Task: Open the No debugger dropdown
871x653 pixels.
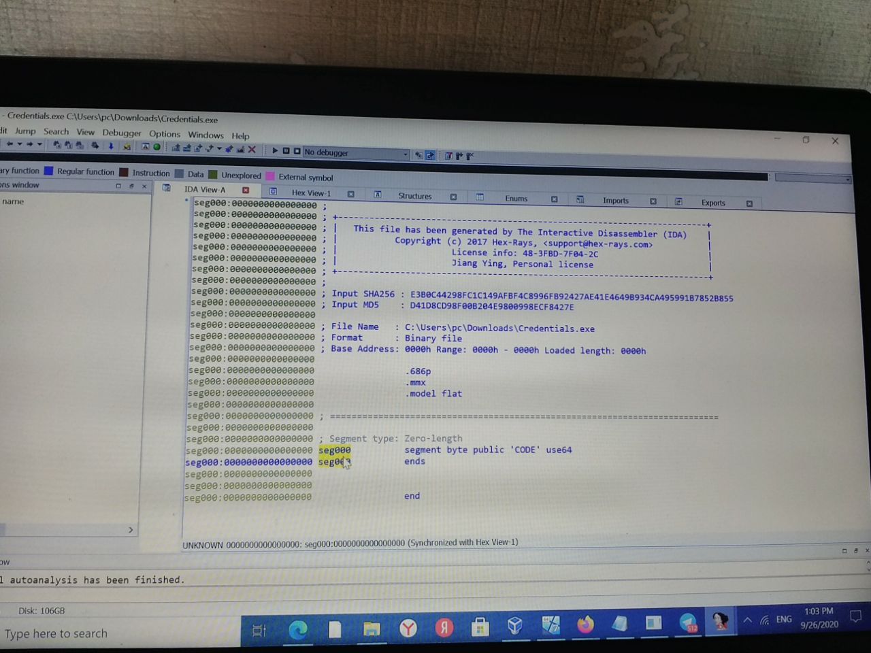Action: coord(356,153)
